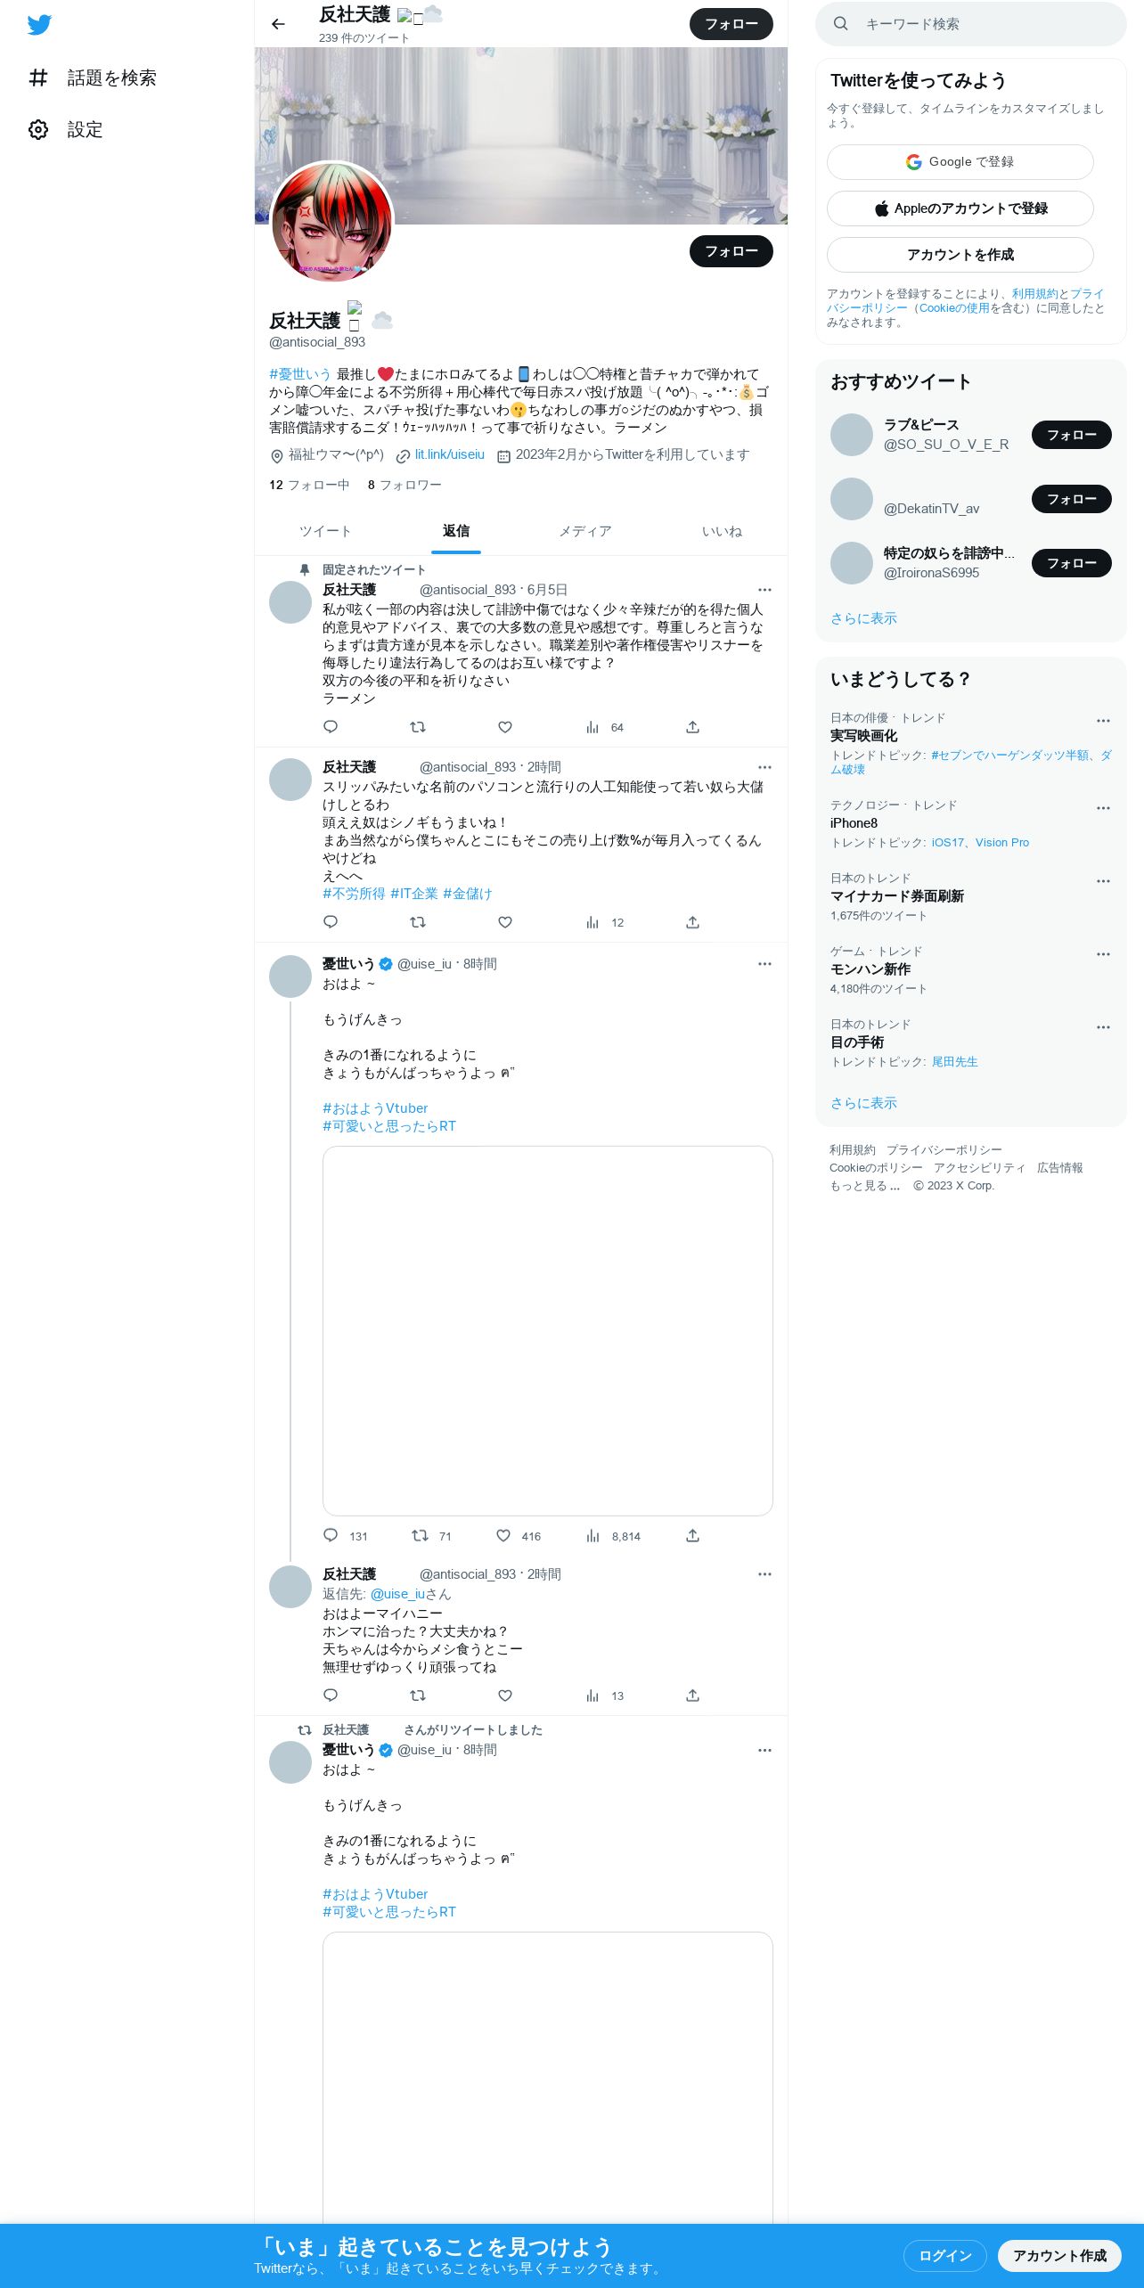This screenshot has width=1144, height=2288.
Task: Share the tweet with 8,814 views
Action: [x=692, y=1535]
